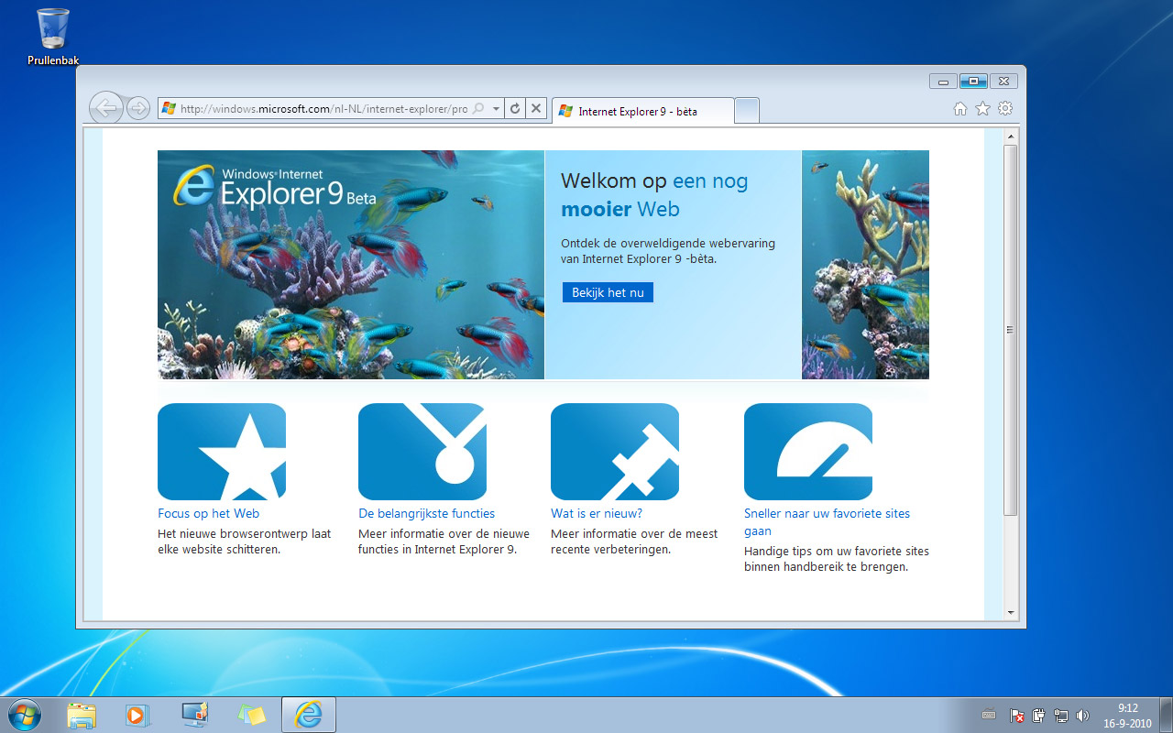Click the text Handige tips om uw favoriete sites

837,551
